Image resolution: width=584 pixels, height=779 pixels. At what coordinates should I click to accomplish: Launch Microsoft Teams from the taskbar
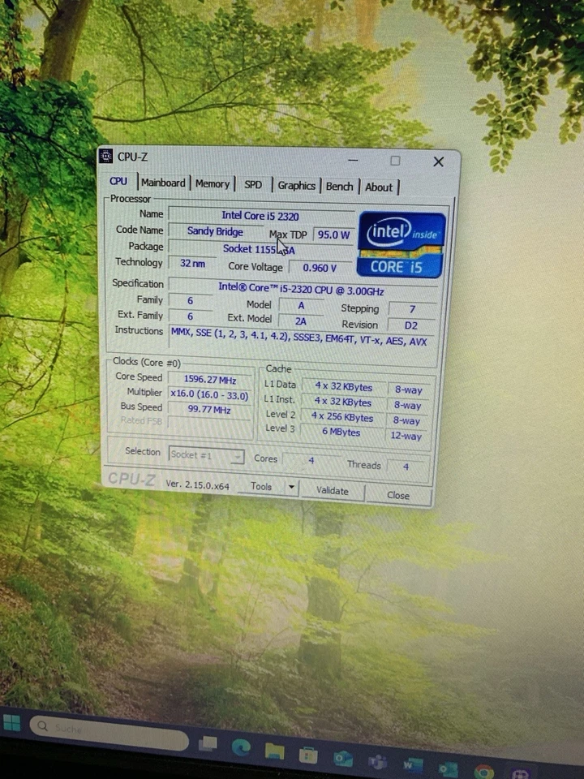pyautogui.click(x=377, y=763)
